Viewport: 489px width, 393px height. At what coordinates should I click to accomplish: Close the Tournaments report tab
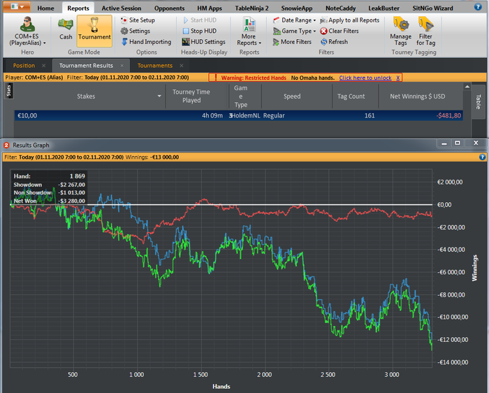[x=182, y=66]
